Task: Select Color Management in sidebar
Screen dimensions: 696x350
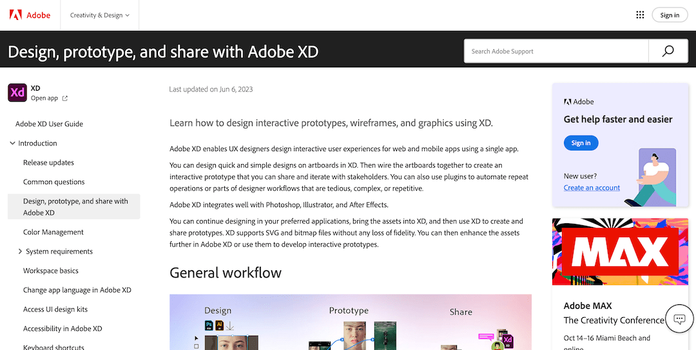Action: pyautogui.click(x=53, y=232)
